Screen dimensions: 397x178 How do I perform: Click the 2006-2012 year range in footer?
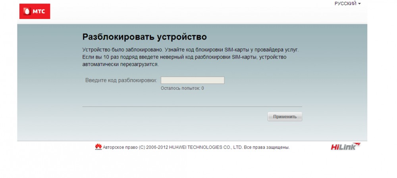(157, 148)
